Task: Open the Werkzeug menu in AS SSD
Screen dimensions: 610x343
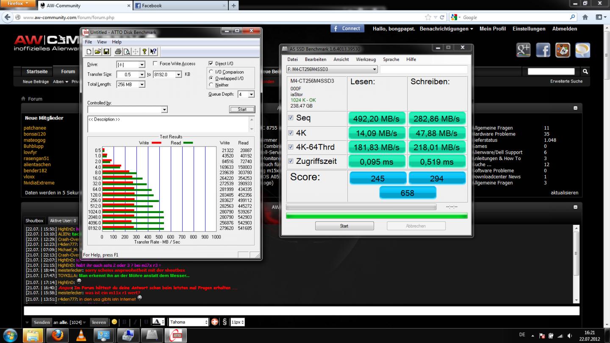Action: [x=366, y=60]
